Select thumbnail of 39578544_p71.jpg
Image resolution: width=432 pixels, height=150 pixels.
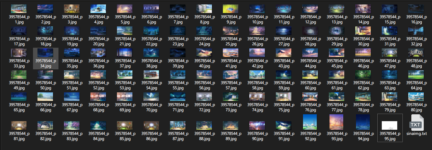(x=178, y=97)
